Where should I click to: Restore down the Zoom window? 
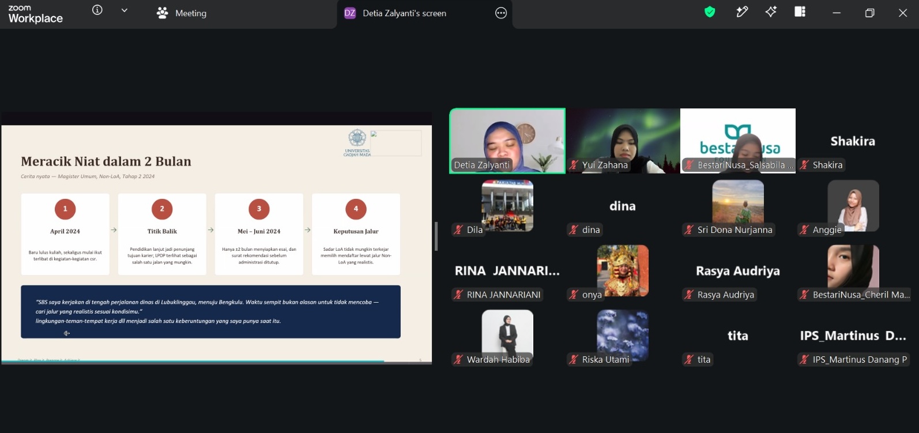(x=870, y=13)
